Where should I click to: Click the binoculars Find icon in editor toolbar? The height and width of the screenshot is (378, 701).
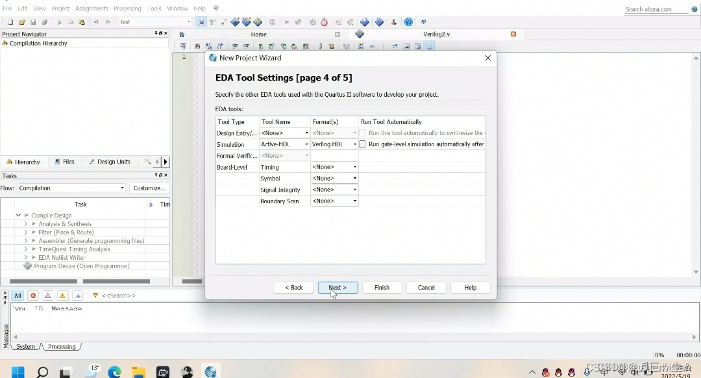click(x=197, y=46)
